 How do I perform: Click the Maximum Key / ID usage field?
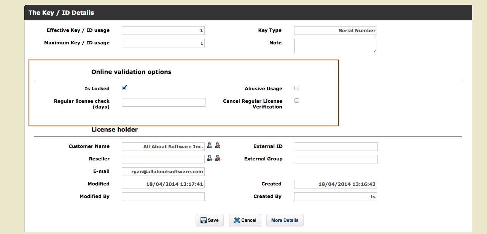point(163,43)
